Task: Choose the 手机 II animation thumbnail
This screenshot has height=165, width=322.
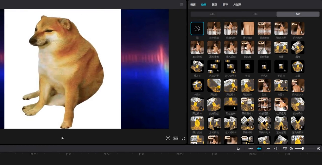Action: coord(264,66)
